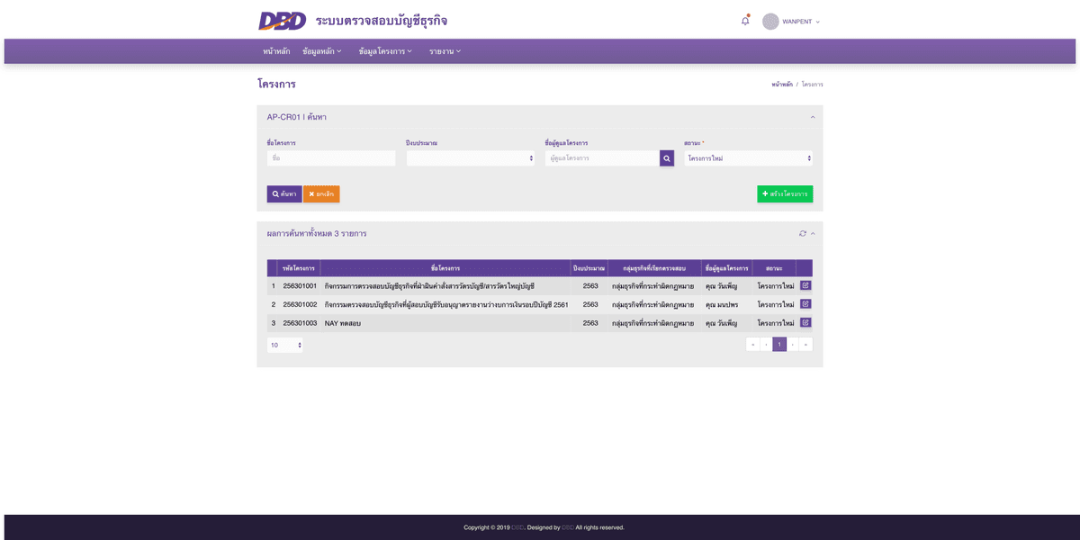Viewport: 1080px width, 540px height.
Task: Open the รายงาน menu
Action: [x=445, y=51]
